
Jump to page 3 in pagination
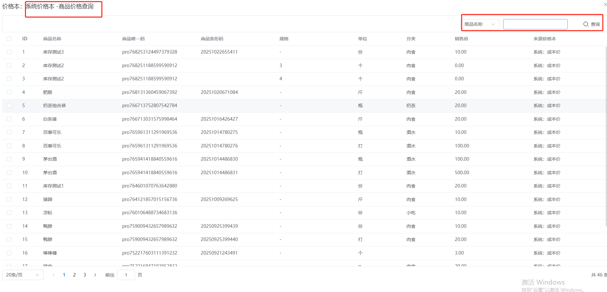tap(85, 275)
